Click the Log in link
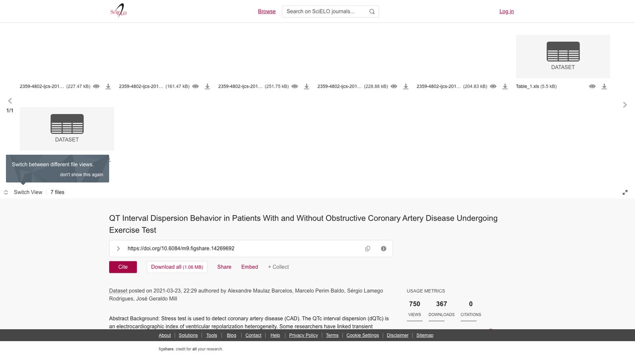The image size is (635, 357). [x=507, y=11]
